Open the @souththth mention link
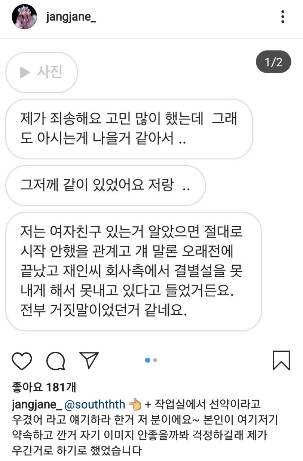 (x=95, y=404)
